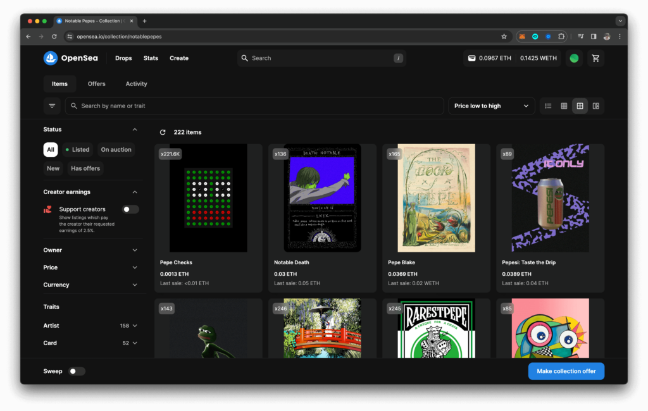
Task: Open the Drops menu
Action: [x=123, y=58]
